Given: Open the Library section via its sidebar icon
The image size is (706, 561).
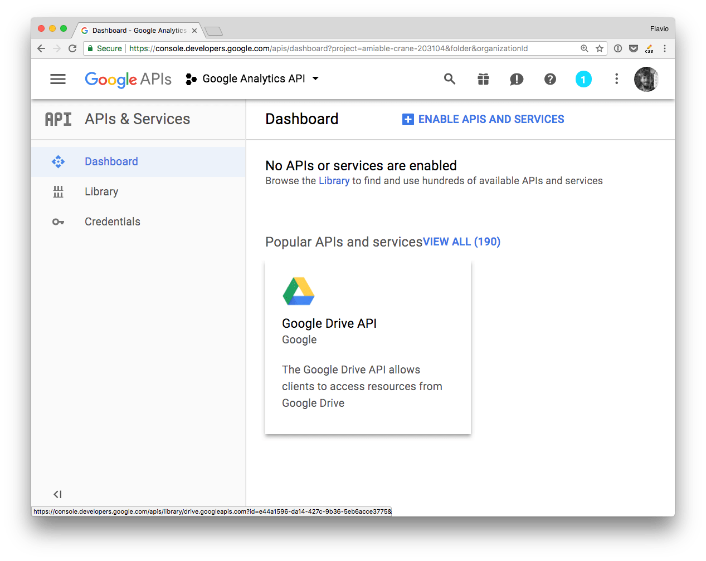Looking at the screenshot, I should tap(58, 191).
